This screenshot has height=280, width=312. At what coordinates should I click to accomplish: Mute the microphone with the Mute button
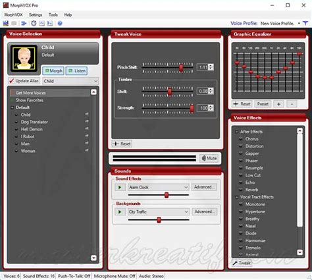(x=209, y=158)
